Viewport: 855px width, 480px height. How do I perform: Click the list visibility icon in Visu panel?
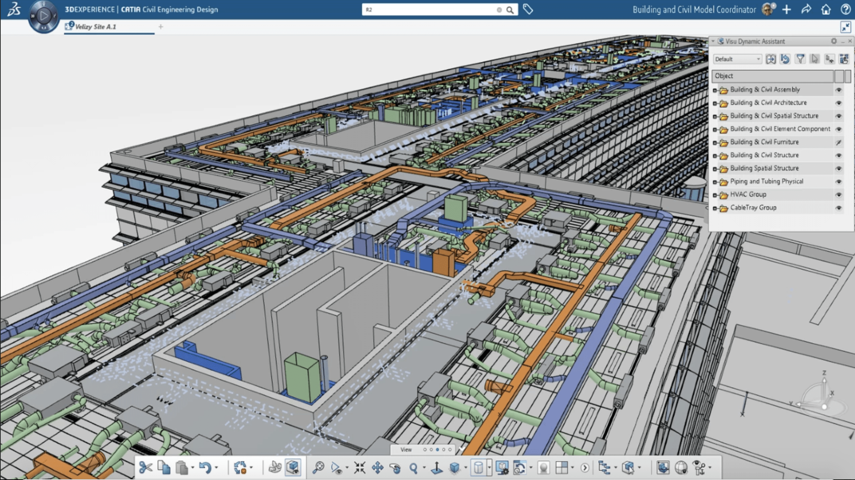829,59
